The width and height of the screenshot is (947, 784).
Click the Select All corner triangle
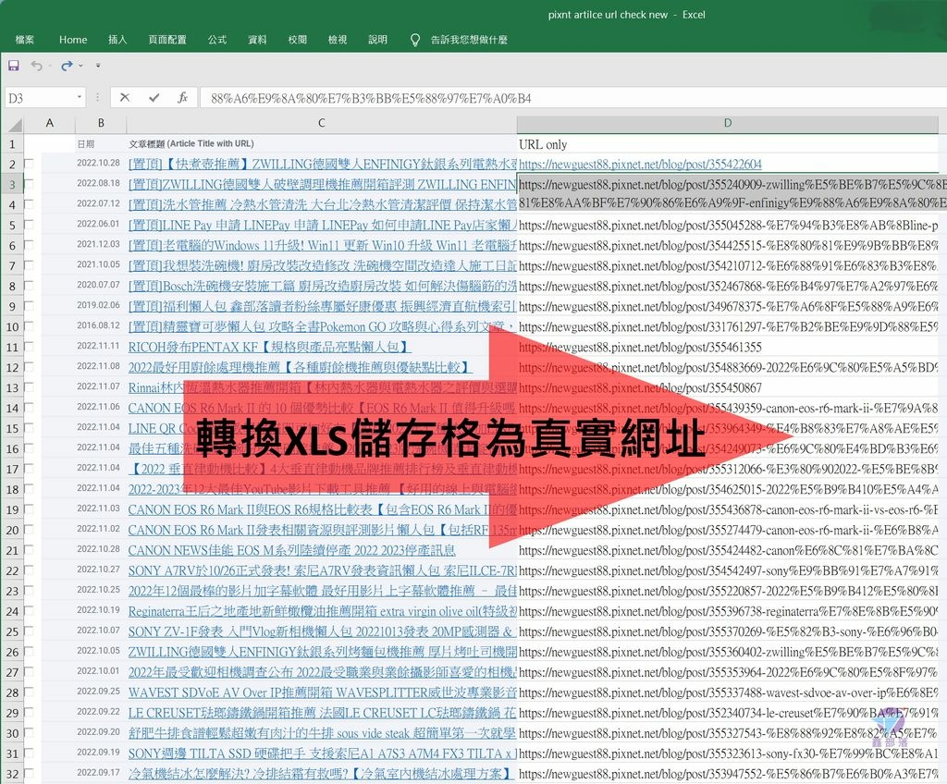(x=15, y=125)
